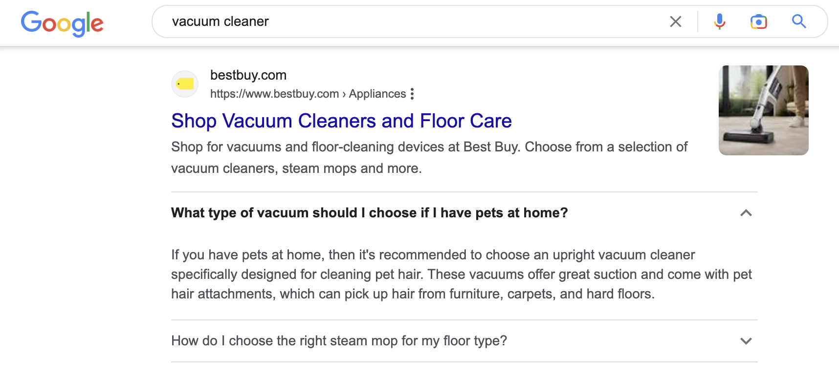Click the Appliances breadcrumb

tap(377, 94)
